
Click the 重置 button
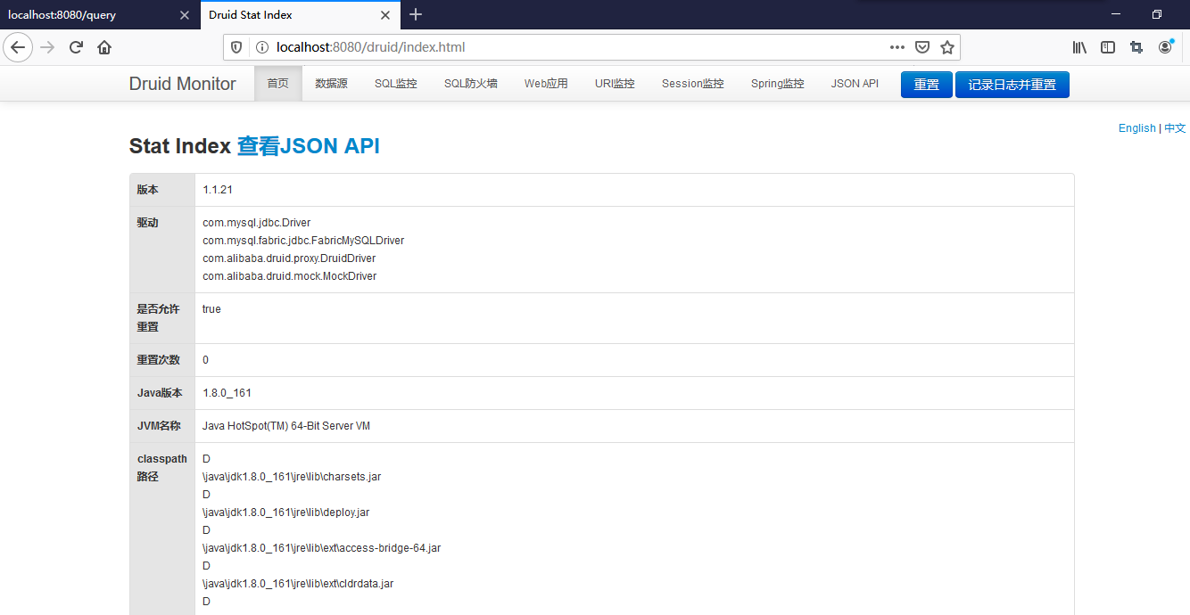coord(927,85)
